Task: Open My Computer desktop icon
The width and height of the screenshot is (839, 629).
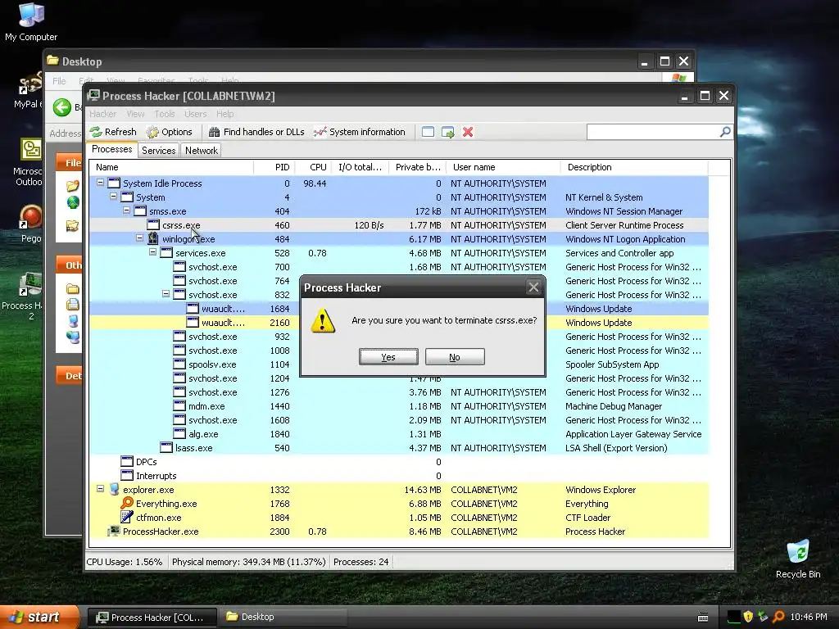Action: coord(31,21)
